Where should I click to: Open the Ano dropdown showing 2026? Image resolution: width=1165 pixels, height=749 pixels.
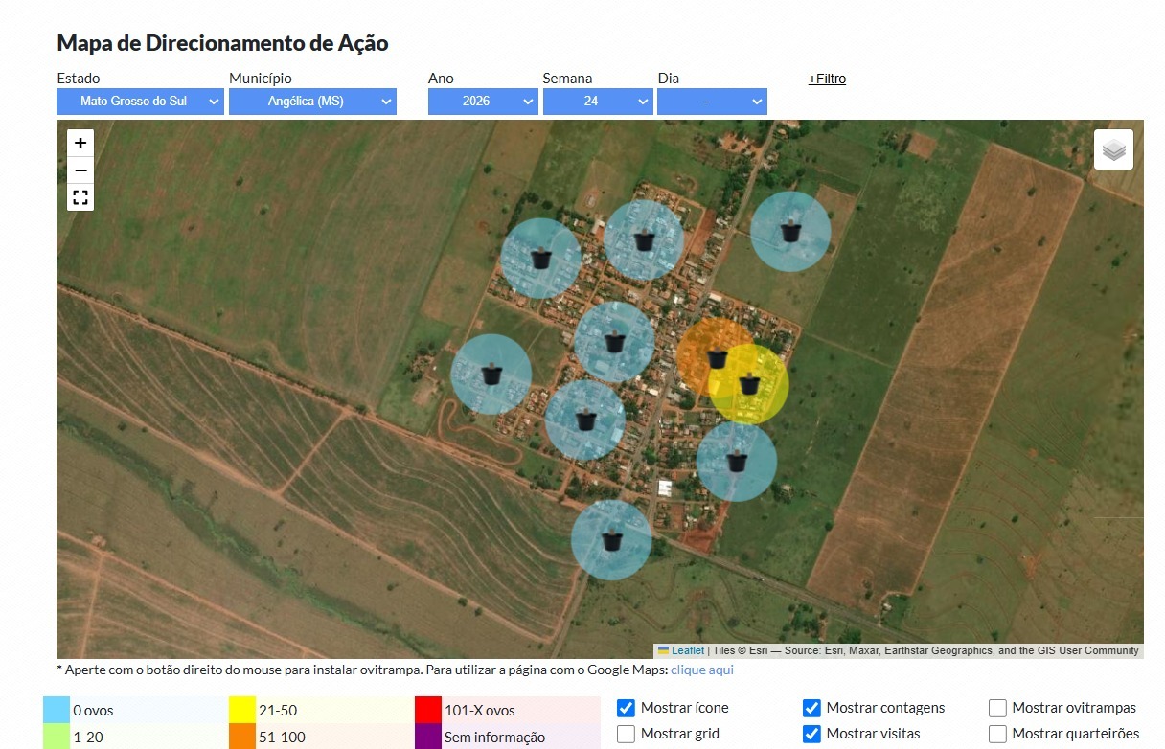click(x=483, y=102)
